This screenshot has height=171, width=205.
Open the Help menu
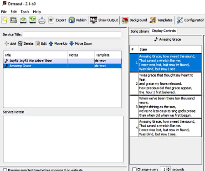tap(37, 12)
